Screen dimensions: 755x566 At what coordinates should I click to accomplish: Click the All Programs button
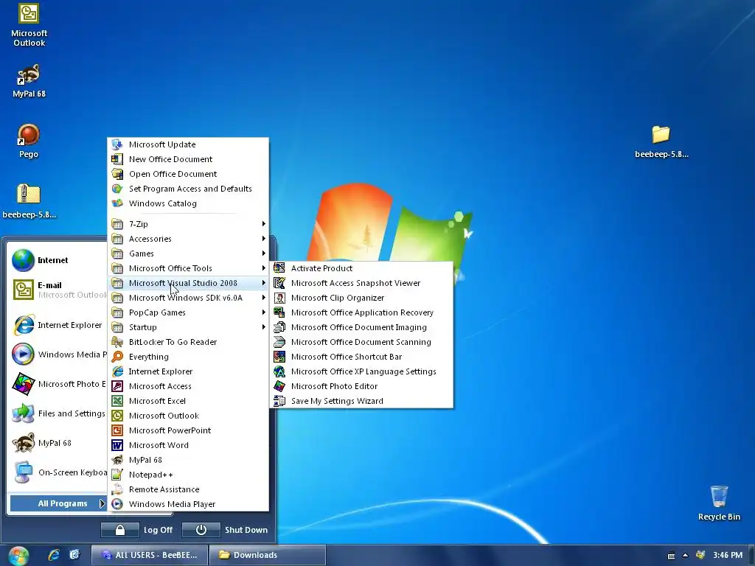coord(58,503)
